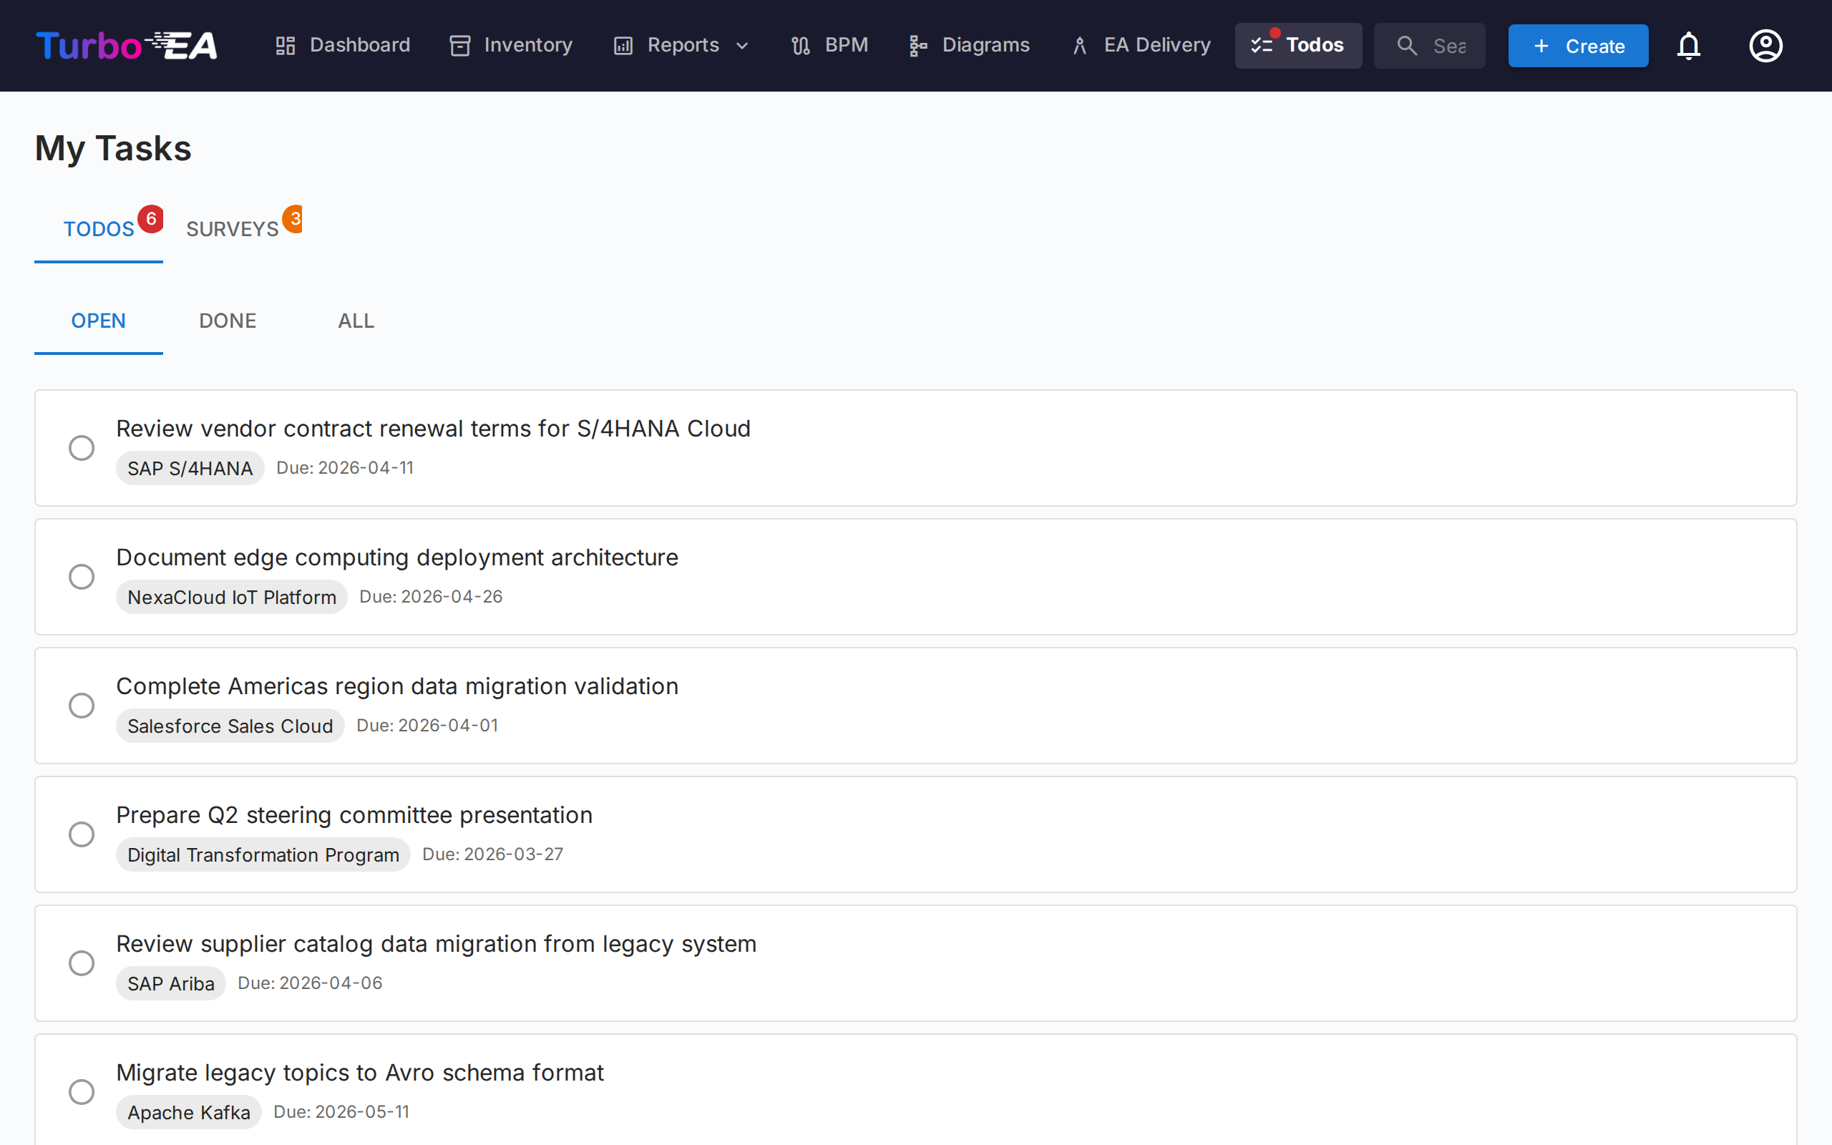1832x1145 pixels.
Task: Switch to the SURVEYS tab
Action: (x=233, y=228)
